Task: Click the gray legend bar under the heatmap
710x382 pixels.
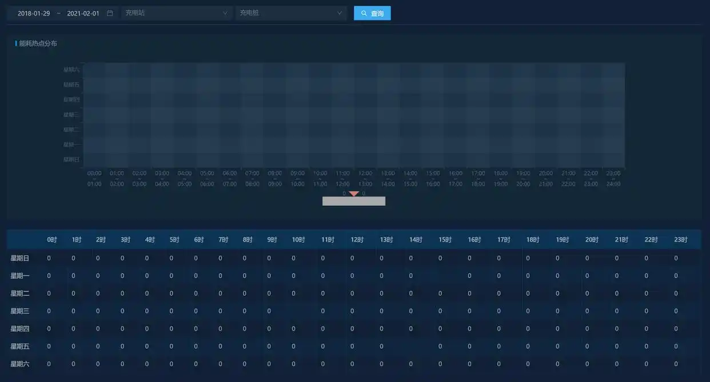Action: tap(354, 201)
